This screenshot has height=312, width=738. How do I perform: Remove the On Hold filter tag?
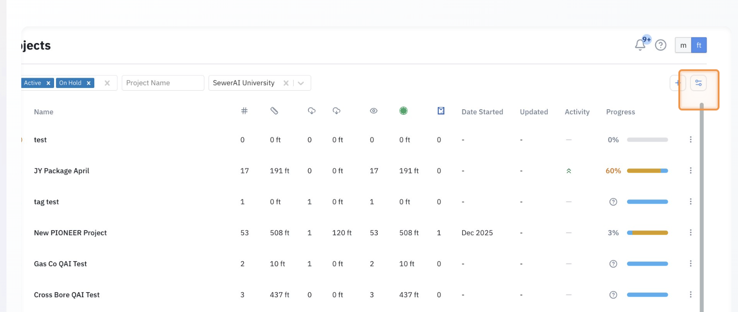(x=89, y=83)
